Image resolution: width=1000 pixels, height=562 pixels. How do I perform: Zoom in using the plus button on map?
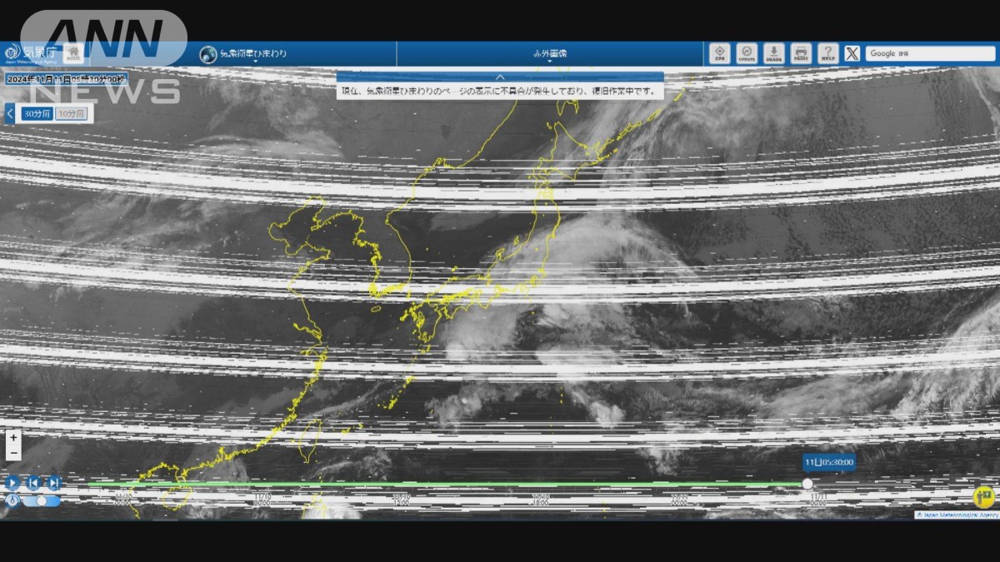point(13,437)
